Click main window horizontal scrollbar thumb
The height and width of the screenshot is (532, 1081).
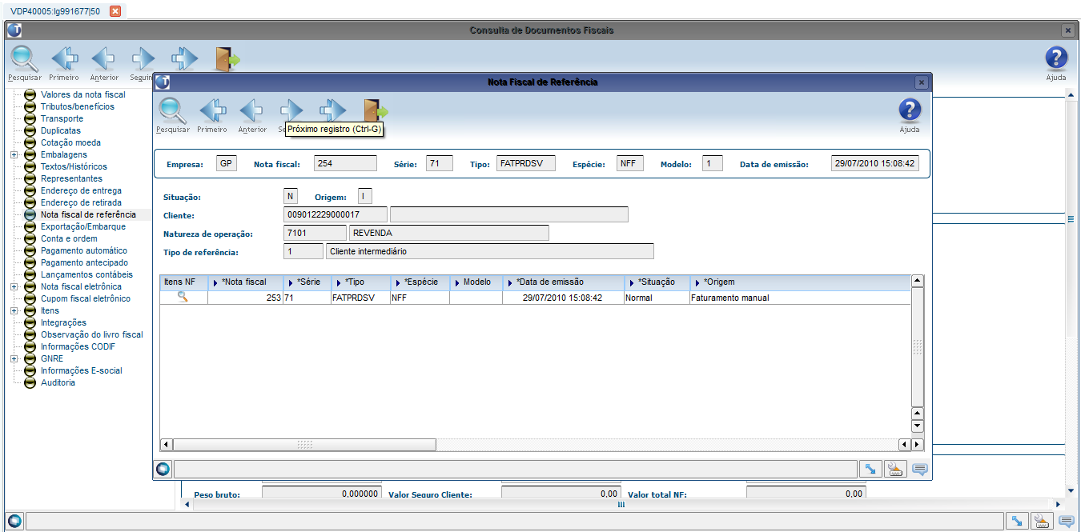click(621, 505)
